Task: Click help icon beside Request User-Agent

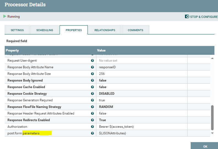Action: [92, 61]
